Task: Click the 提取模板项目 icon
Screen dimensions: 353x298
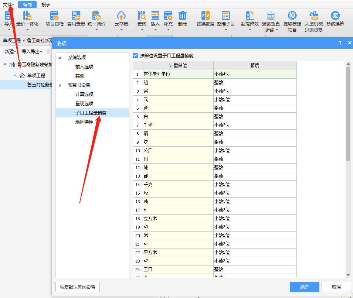Action: pos(292,16)
